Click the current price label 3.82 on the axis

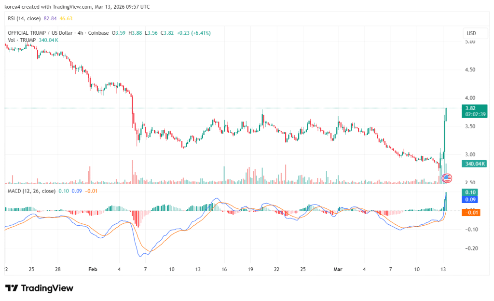[475, 111]
